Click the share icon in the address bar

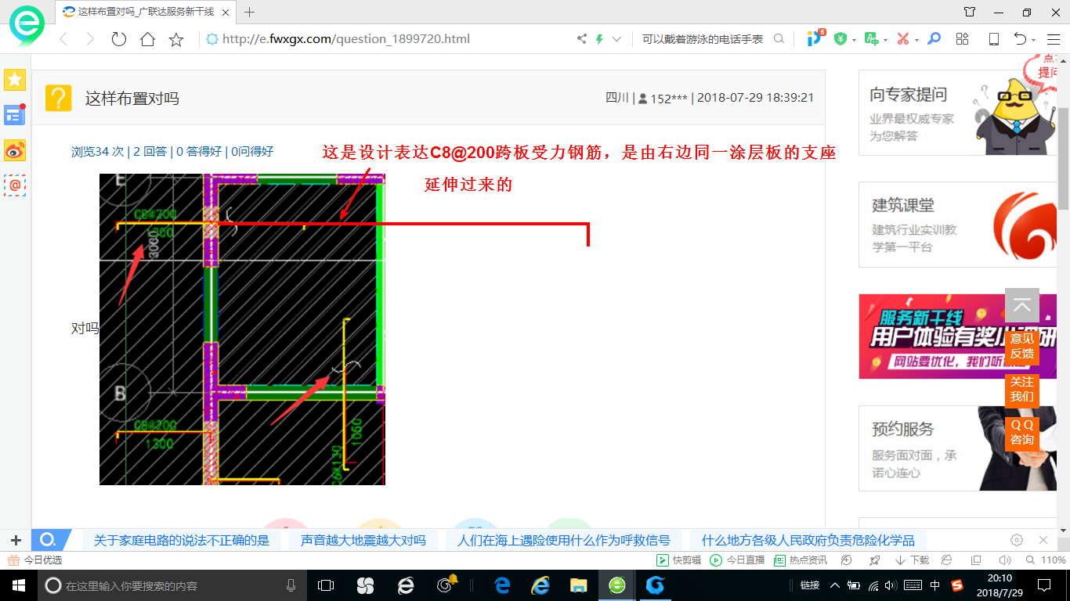582,38
